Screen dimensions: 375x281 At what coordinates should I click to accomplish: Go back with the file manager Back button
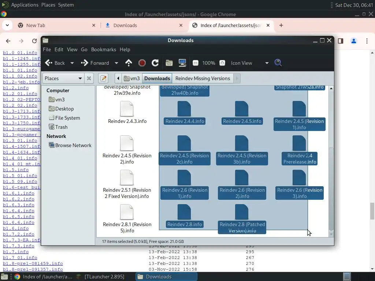pos(55,63)
